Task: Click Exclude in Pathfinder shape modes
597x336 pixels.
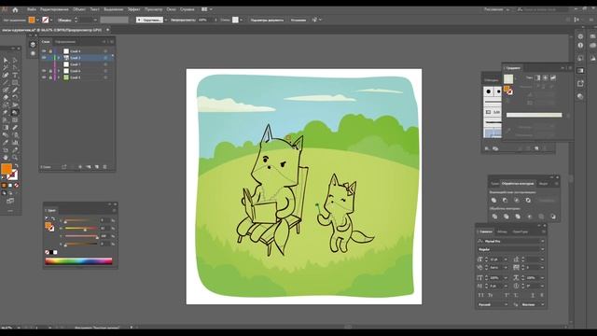Action: click(x=528, y=200)
